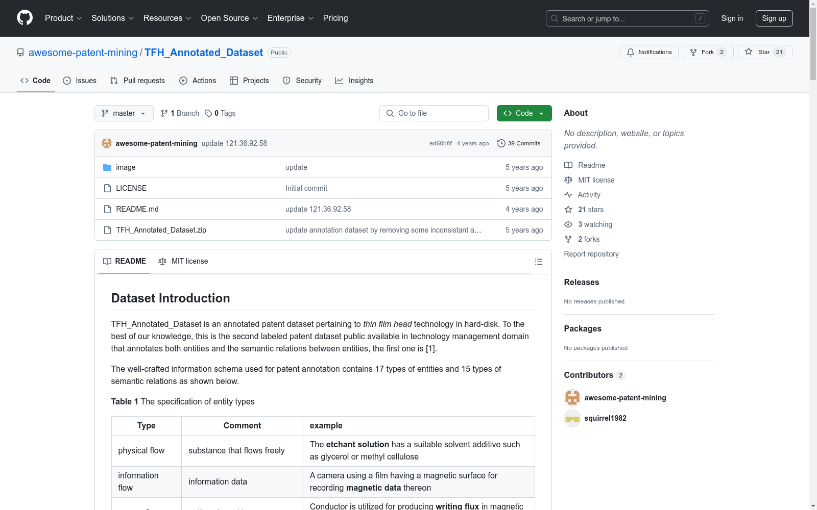
Task: Click the eye icon beside 3 watching
Action: (568, 224)
